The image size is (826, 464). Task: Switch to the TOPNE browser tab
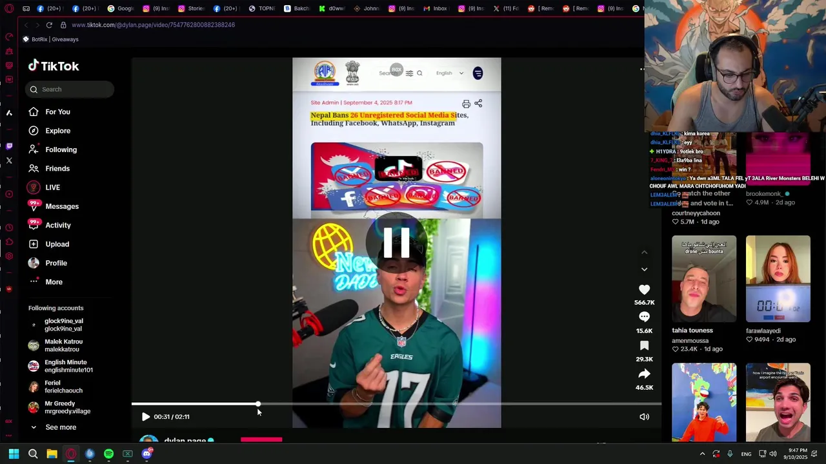(x=261, y=8)
